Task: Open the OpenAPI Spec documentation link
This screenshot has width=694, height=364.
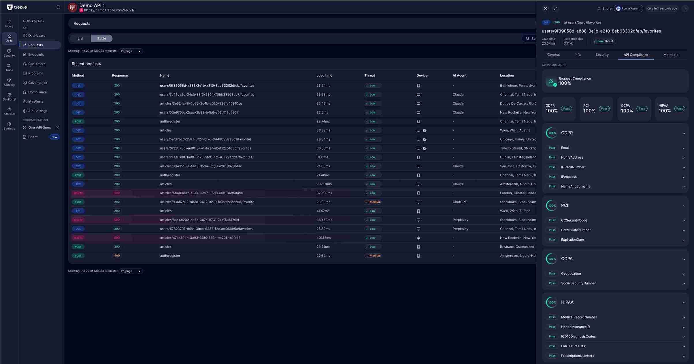Action: 39,127
